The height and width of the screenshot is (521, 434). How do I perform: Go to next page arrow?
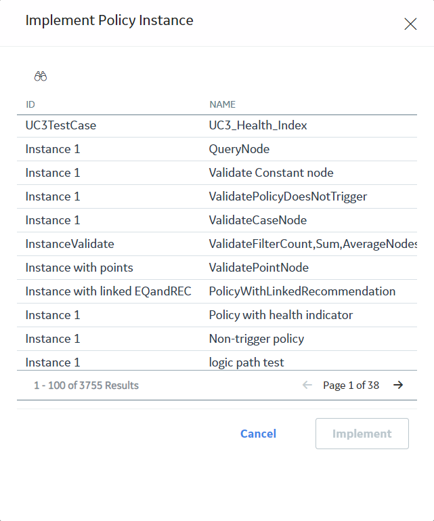[398, 385]
